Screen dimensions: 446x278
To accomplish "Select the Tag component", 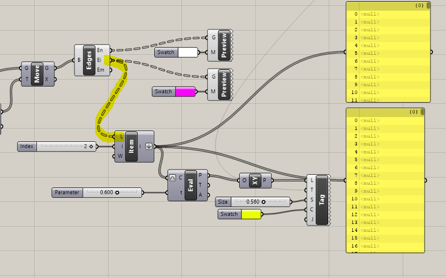I will pyautogui.click(x=322, y=200).
